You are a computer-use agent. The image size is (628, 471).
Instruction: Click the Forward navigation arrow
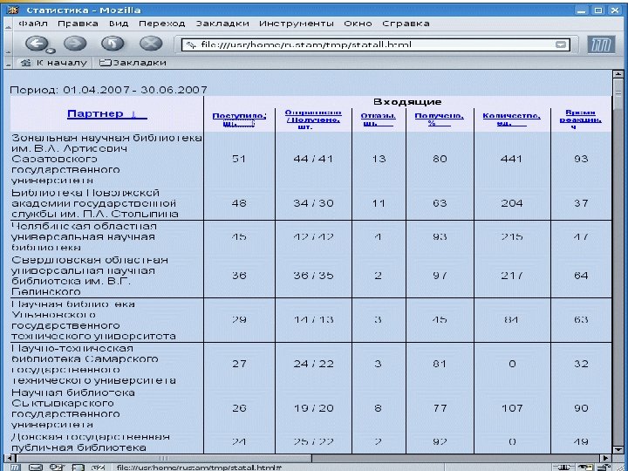click(75, 44)
